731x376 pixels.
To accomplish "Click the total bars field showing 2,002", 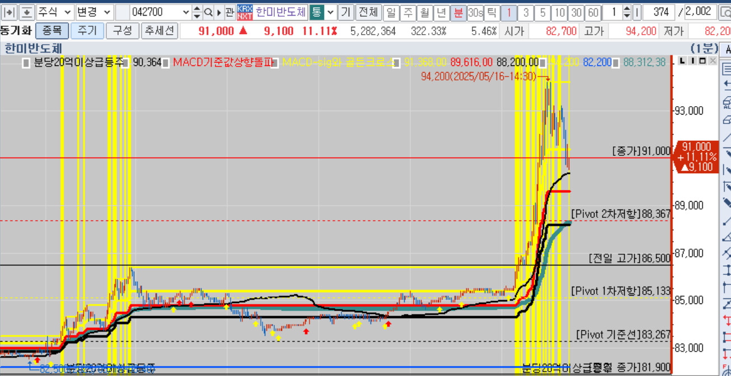I will coord(701,12).
